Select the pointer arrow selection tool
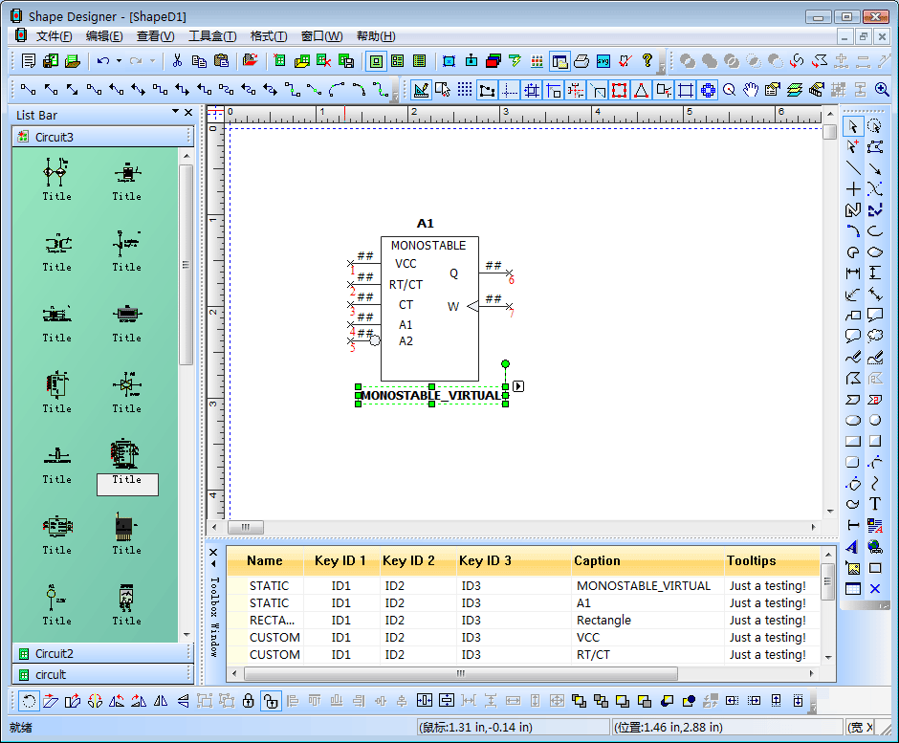Viewport: 899px width, 743px height. pyautogui.click(x=853, y=126)
